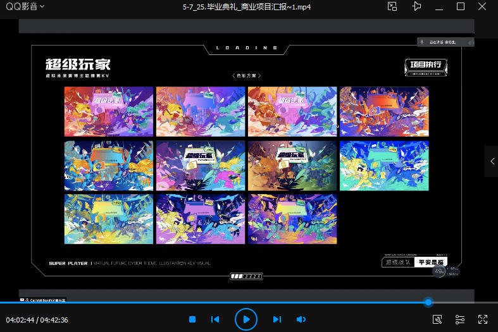Skip to the previous video
Image resolution: width=498 pixels, height=332 pixels.
point(215,319)
